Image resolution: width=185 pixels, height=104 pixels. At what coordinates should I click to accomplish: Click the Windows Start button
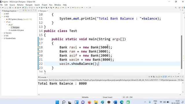57,102
